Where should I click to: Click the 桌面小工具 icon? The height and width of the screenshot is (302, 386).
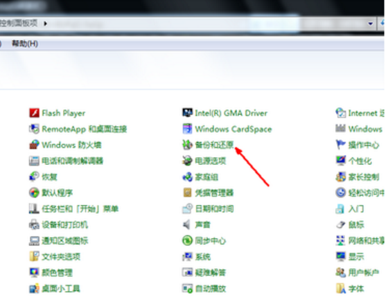coord(34,288)
